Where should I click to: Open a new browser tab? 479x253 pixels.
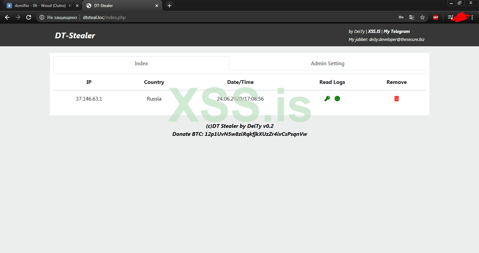169,6
